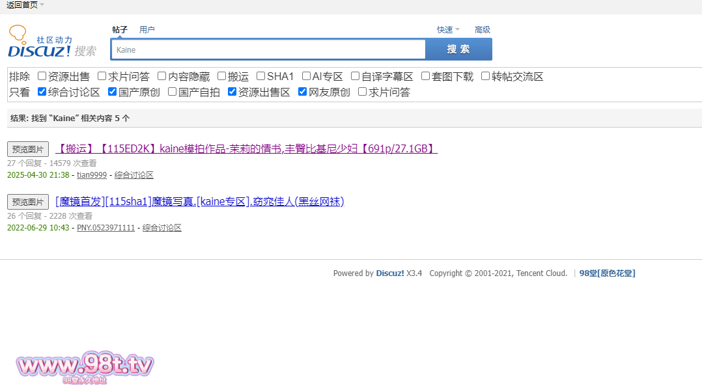Uncheck the 网友原创 filter checkbox

303,92
